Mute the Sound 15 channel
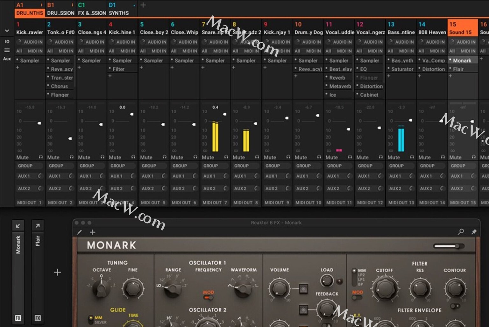Screen dimensions: 489x327 click(x=455, y=157)
